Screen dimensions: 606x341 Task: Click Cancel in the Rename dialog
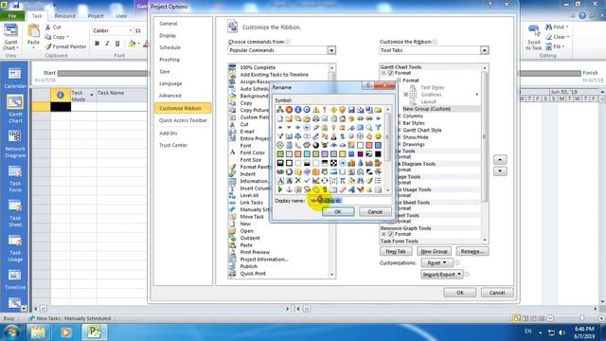[375, 212]
